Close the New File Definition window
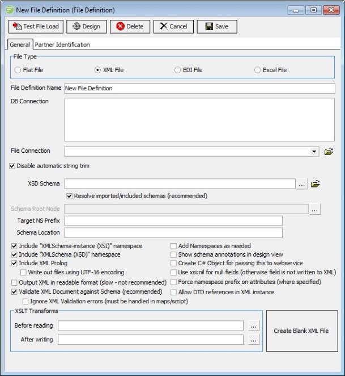 (x=331, y=10)
